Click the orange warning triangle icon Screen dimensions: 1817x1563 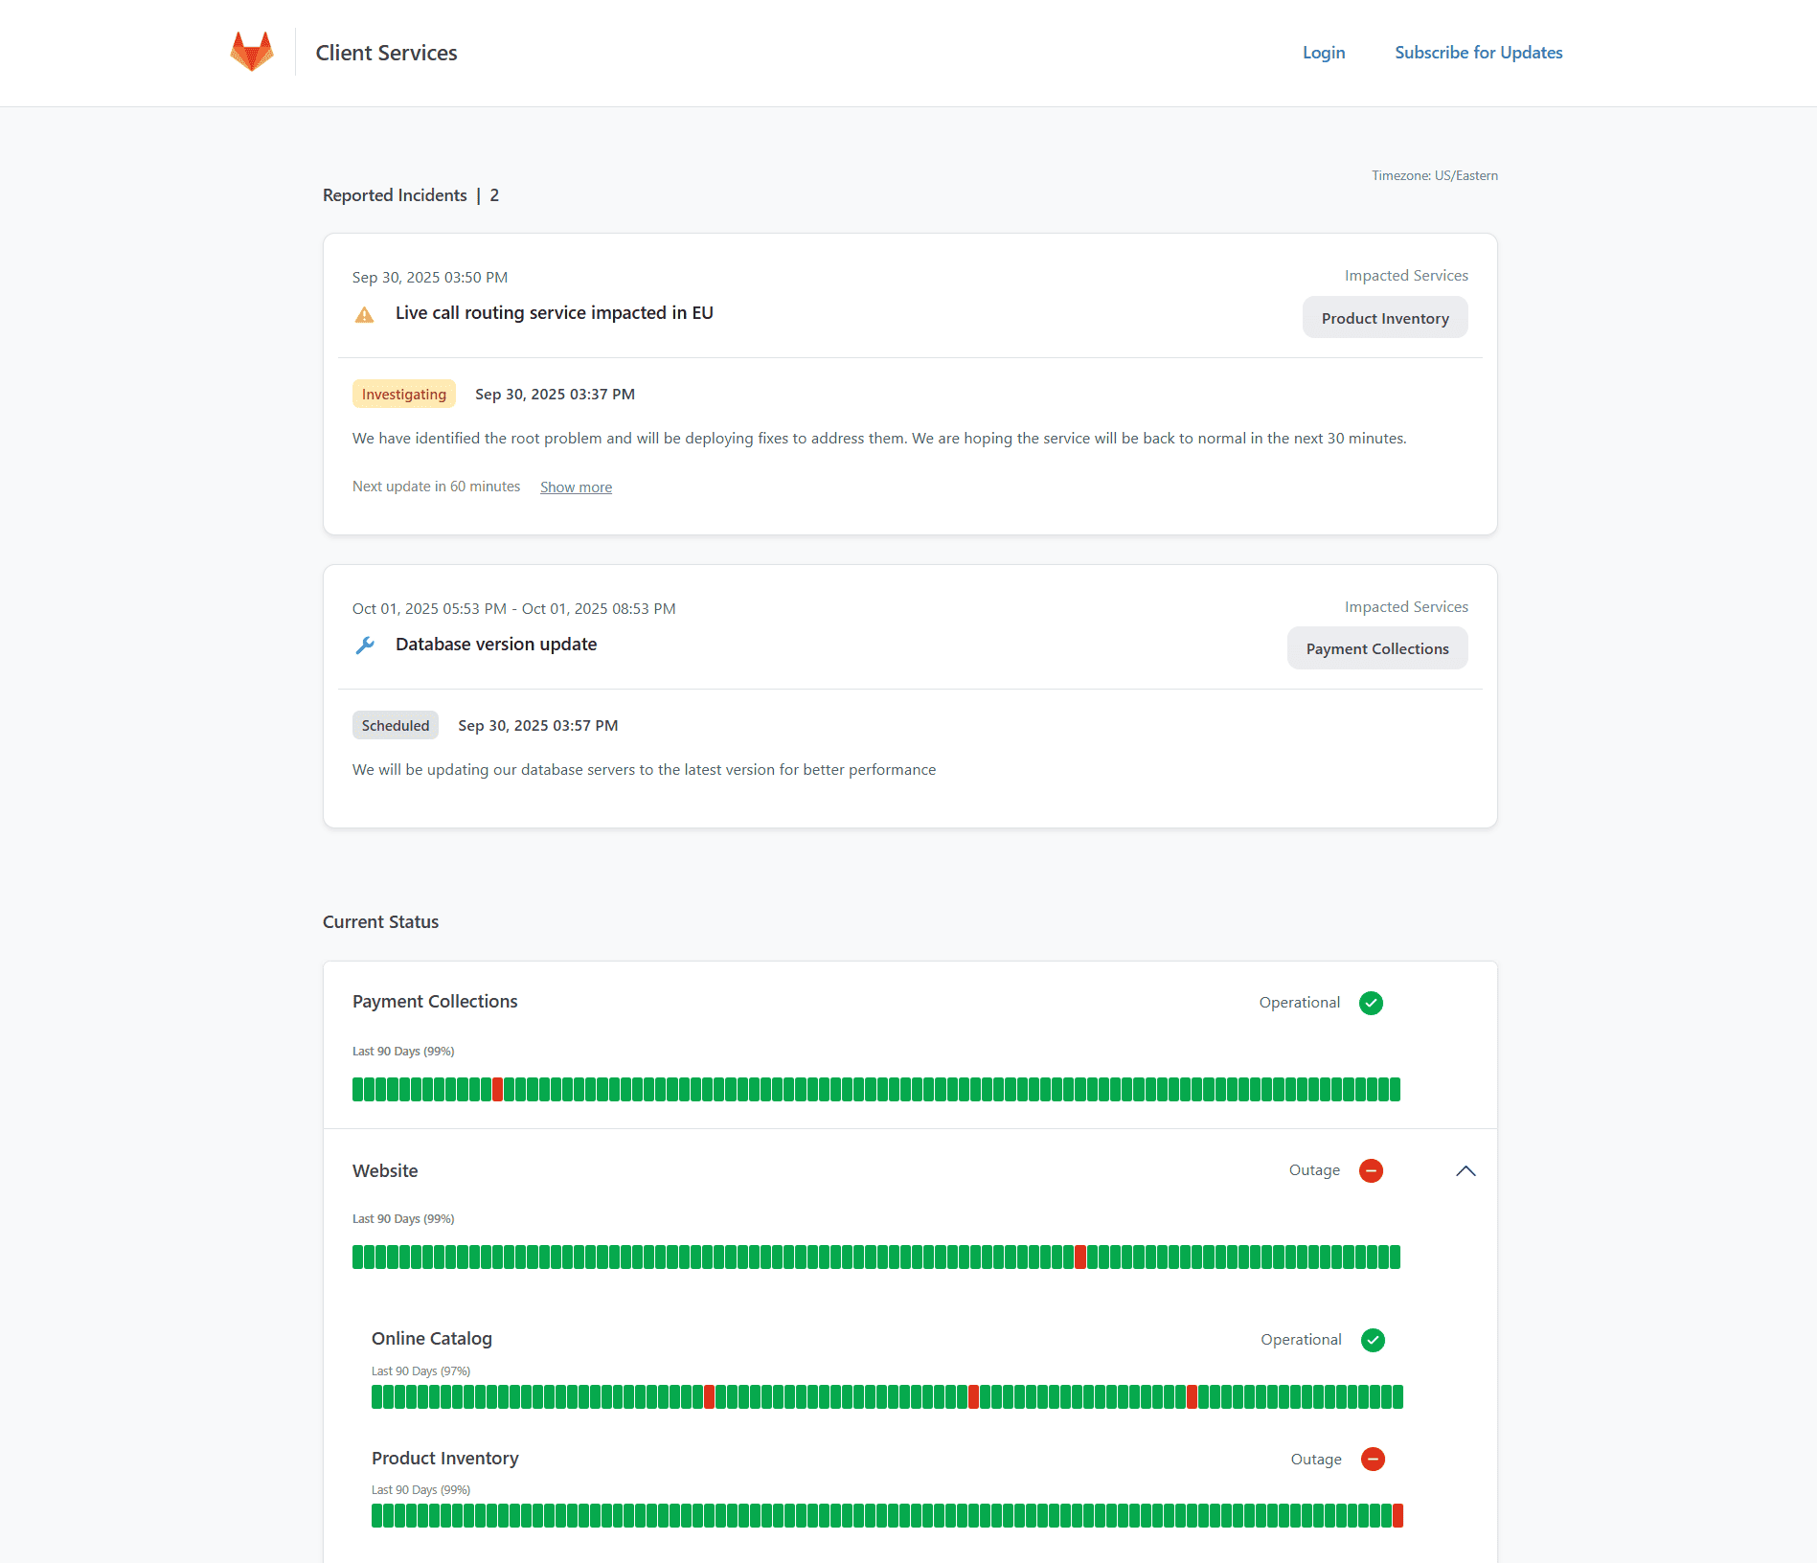point(364,314)
